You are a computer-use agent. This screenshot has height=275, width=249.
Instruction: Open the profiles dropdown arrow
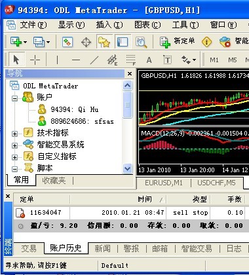coord(48,42)
